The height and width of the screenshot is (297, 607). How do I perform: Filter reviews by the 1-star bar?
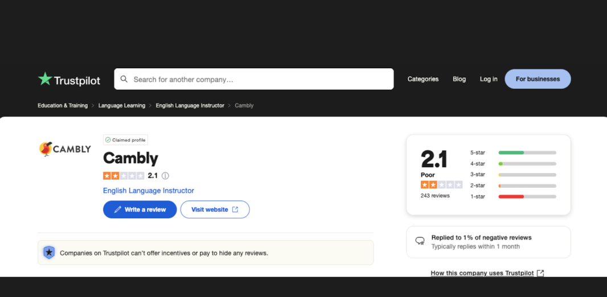527,196
